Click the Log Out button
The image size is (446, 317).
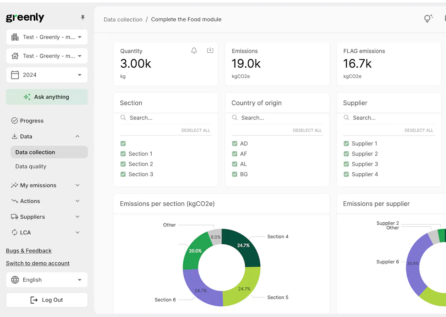click(47, 300)
